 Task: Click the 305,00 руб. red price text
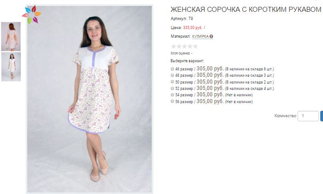193,28
